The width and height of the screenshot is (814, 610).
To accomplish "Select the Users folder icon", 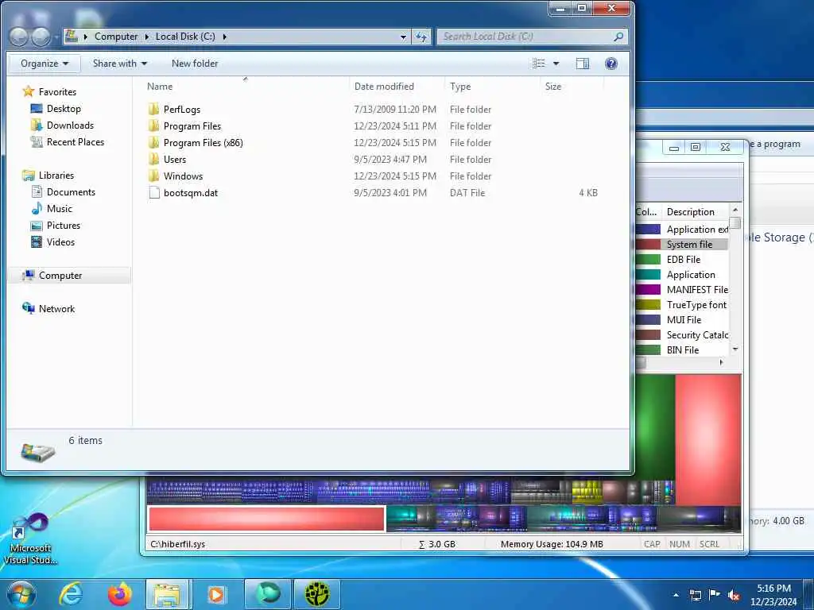I will [153, 159].
